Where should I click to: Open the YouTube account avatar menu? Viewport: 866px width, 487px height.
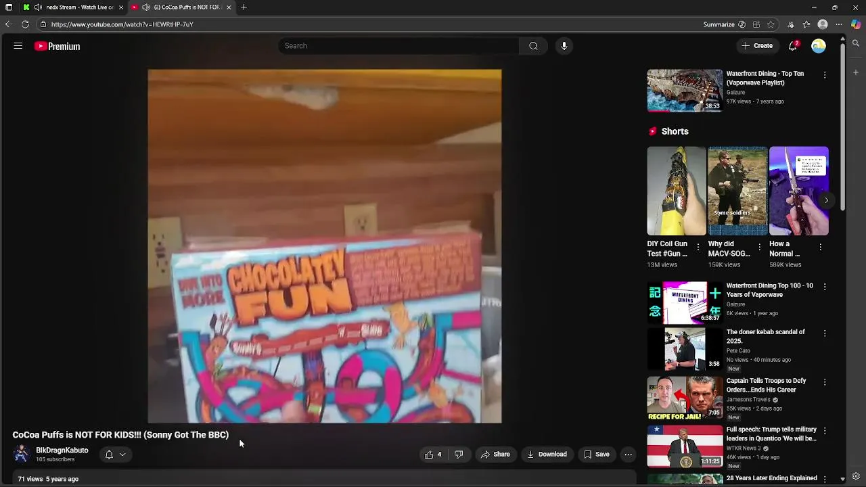coord(819,46)
